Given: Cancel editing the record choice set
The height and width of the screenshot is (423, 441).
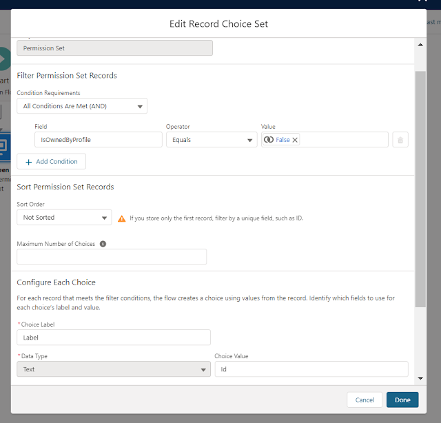Looking at the screenshot, I should pyautogui.click(x=365, y=400).
